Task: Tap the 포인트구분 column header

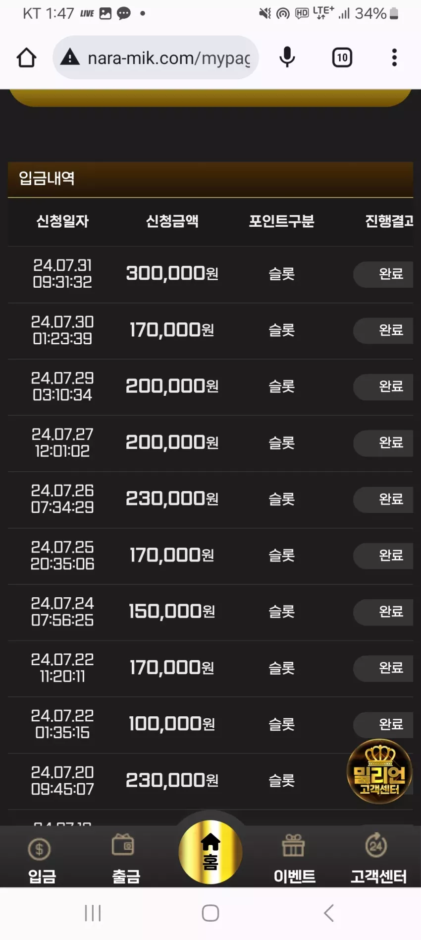Action: point(281,221)
